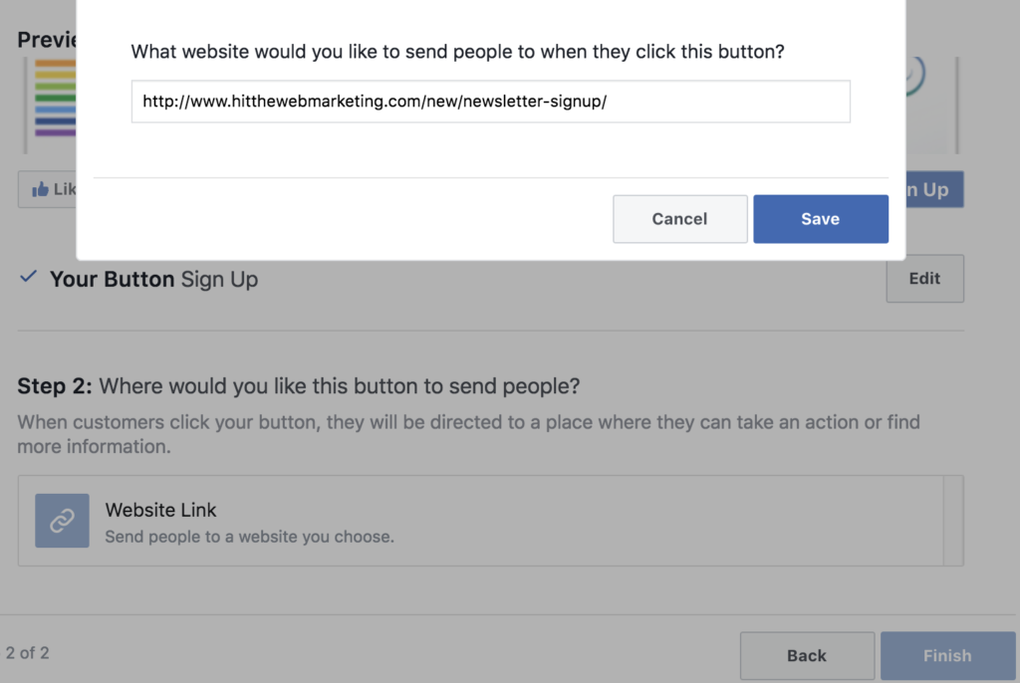Click 'Send people to a website you choose' text

tap(250, 537)
